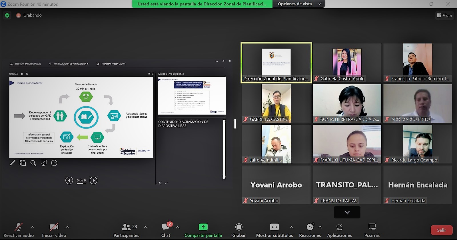This screenshot has width=457, height=240.
Task: Unmute microphone with Reactivar audio
Action: 19,230
